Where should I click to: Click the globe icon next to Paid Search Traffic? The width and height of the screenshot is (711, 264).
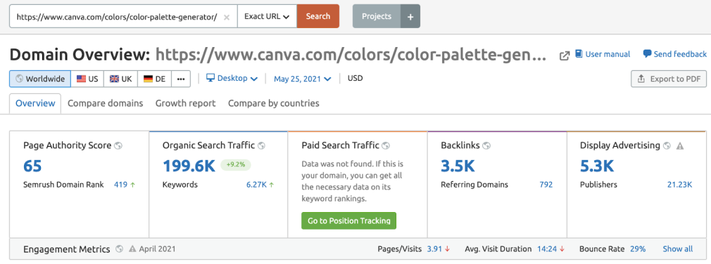click(x=386, y=145)
